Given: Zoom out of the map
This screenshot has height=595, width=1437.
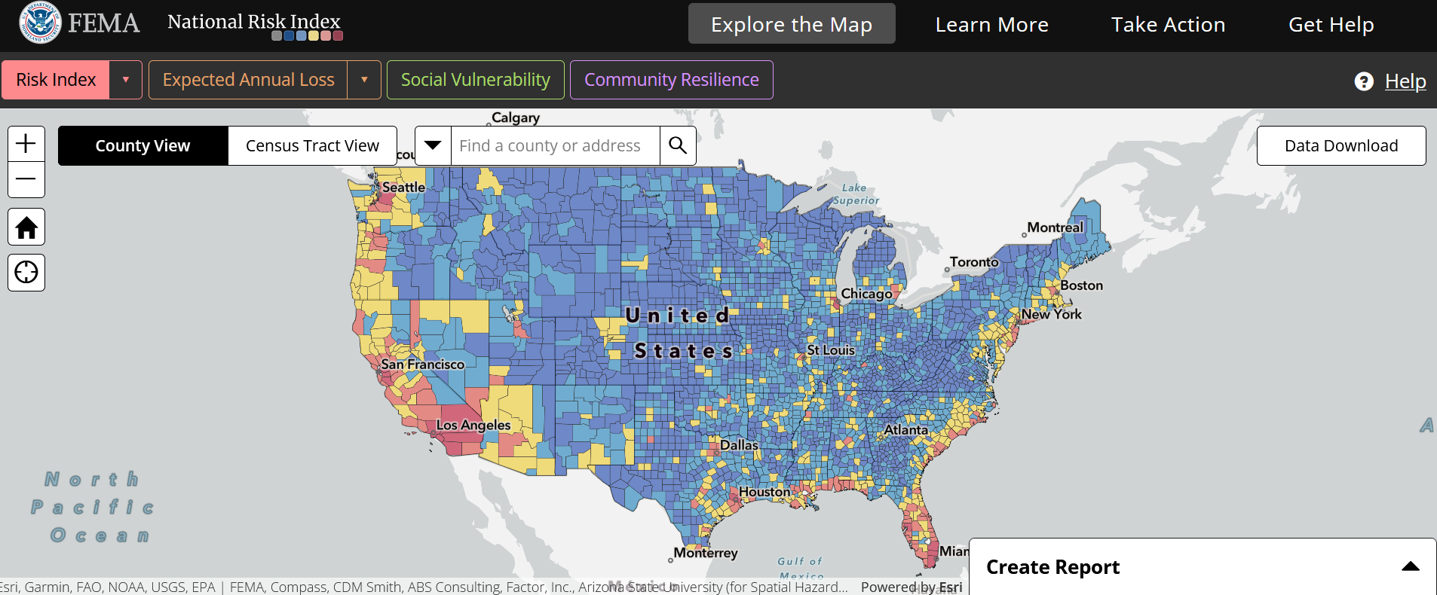Looking at the screenshot, I should [26, 179].
